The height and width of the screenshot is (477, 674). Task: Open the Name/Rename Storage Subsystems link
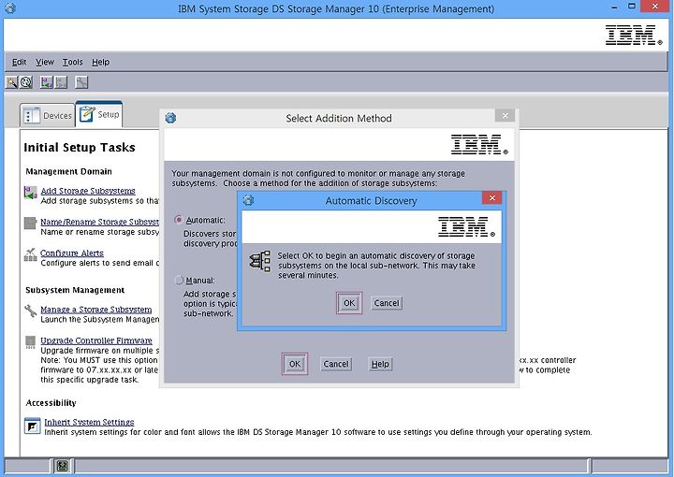[x=100, y=222]
